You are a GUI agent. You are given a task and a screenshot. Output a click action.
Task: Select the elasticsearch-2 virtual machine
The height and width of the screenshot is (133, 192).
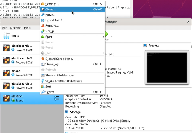20,60
